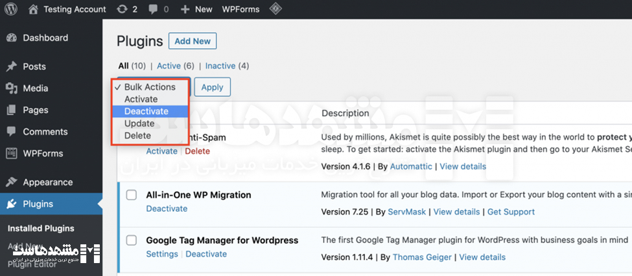
Task: Click Get Support link for All-in-One Migration
Action: click(x=511, y=211)
